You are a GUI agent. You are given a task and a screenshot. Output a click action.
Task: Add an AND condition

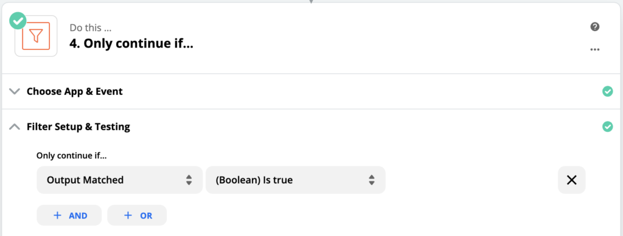pos(69,215)
